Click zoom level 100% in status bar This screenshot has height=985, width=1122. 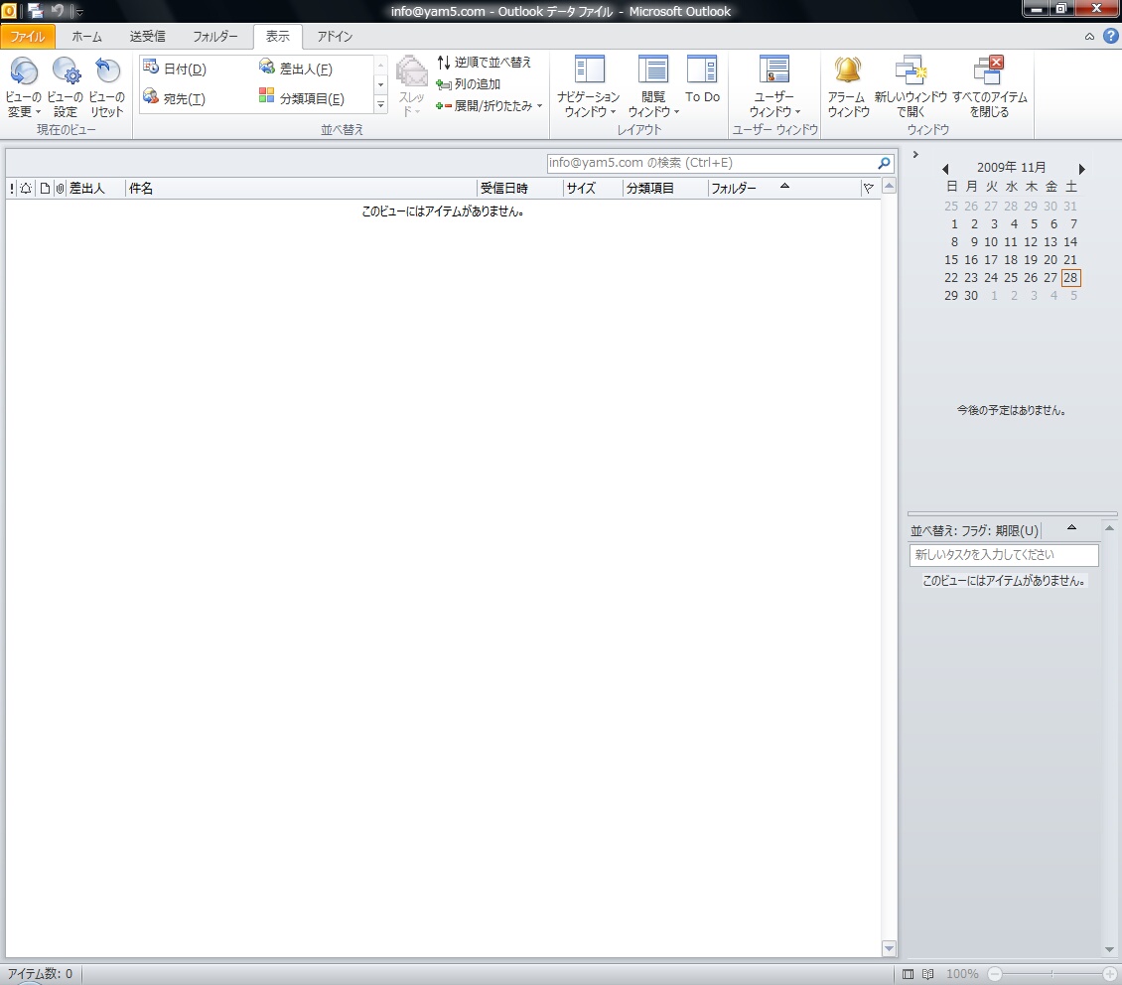962,974
